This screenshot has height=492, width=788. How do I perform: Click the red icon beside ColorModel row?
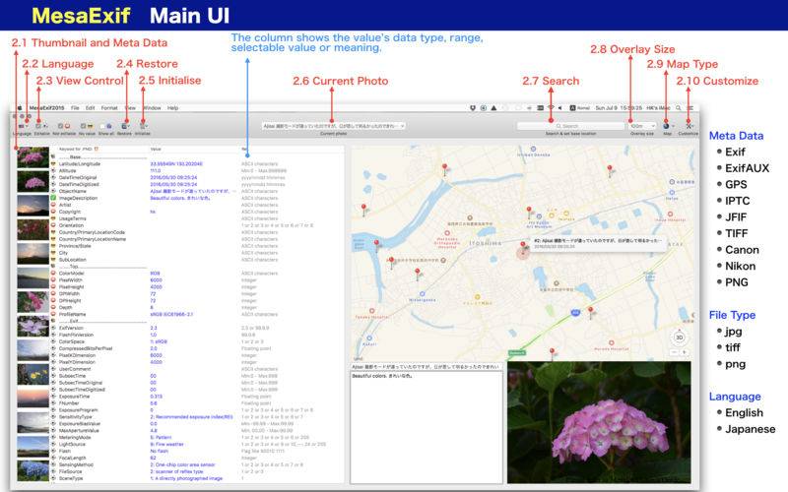tap(53, 274)
